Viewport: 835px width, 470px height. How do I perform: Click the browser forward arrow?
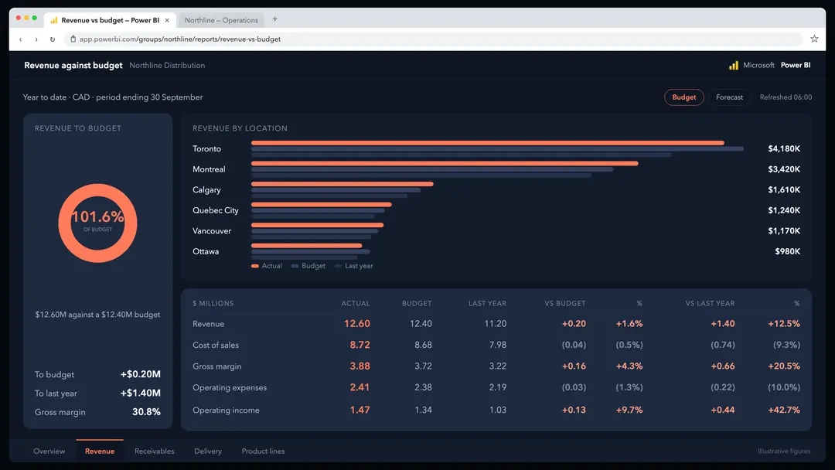pyautogui.click(x=36, y=39)
